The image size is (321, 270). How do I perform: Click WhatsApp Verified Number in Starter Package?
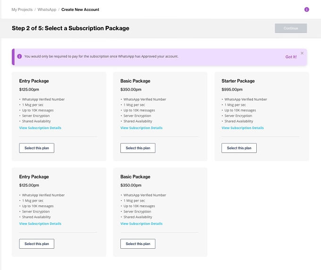(x=245, y=99)
